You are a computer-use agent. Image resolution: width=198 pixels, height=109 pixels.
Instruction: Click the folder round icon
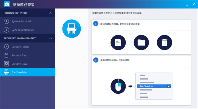141,42
